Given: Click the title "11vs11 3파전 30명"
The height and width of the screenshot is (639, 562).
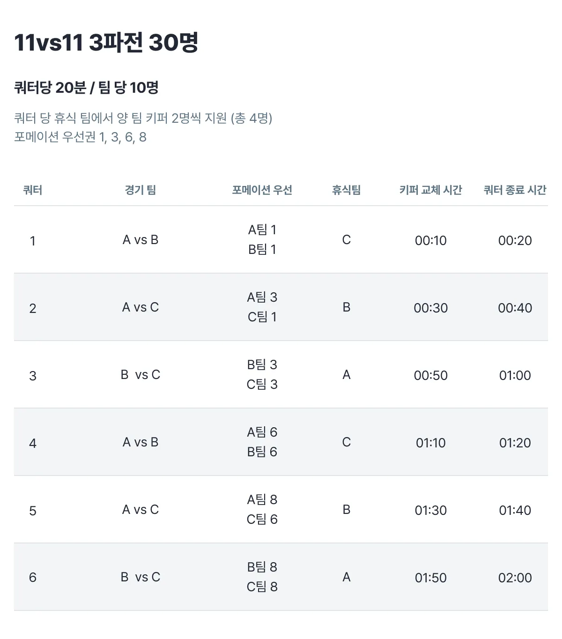Looking at the screenshot, I should pyautogui.click(x=106, y=43).
